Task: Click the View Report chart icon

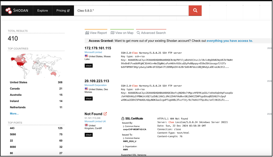Action: (x=87, y=33)
